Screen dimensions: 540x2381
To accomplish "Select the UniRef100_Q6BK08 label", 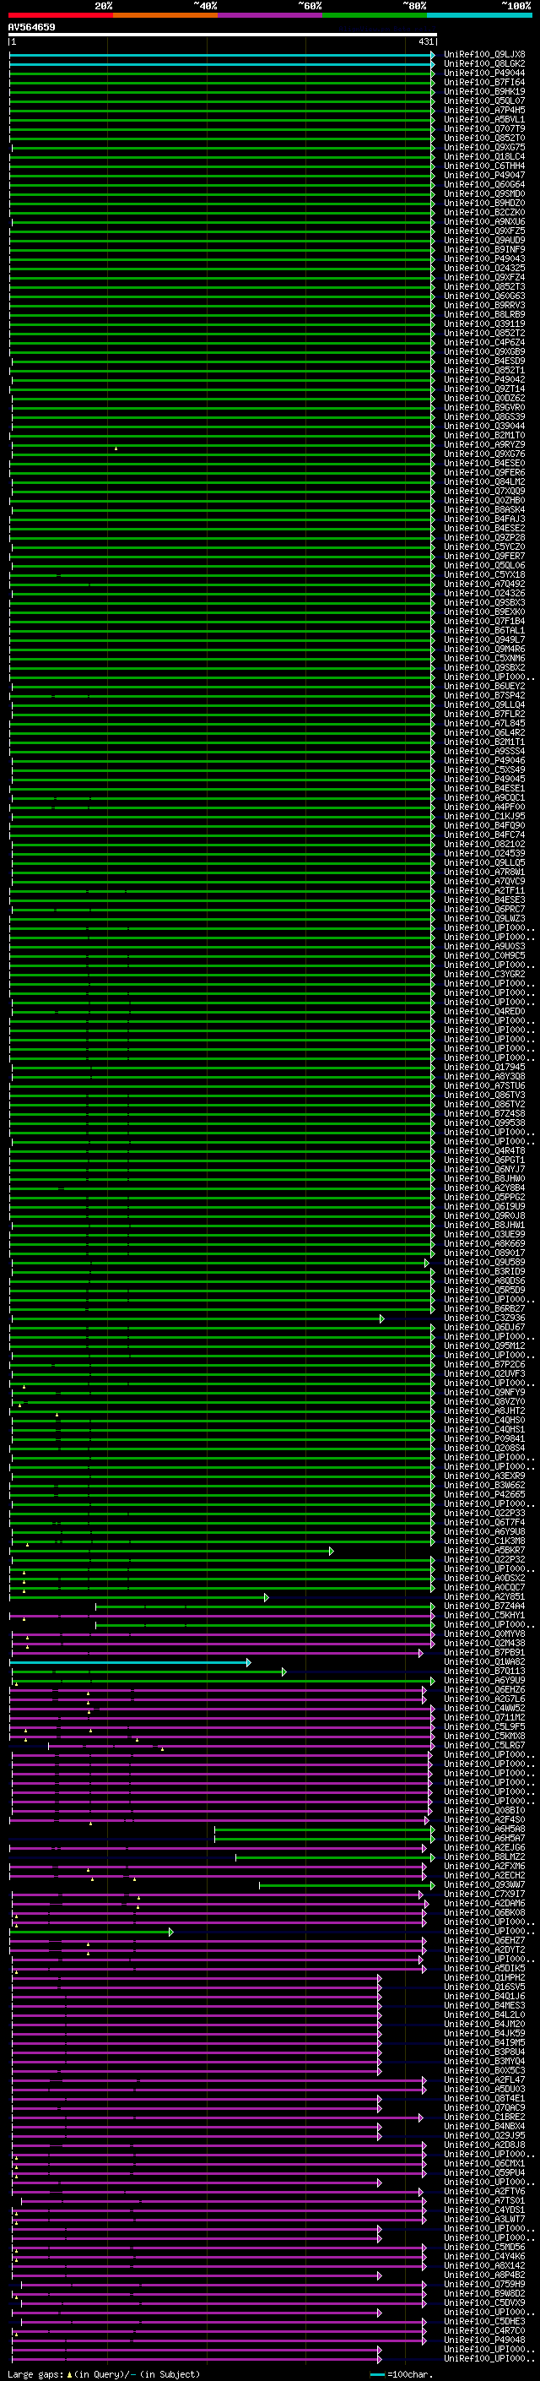I will click(484, 1912).
